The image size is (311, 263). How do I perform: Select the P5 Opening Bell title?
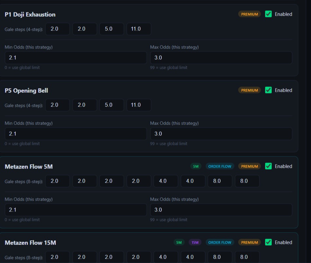coord(26,91)
